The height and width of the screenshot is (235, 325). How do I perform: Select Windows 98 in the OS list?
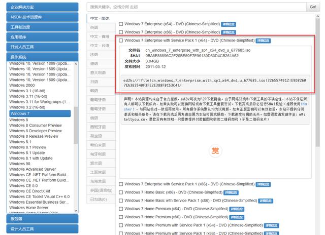[x=20, y=164]
